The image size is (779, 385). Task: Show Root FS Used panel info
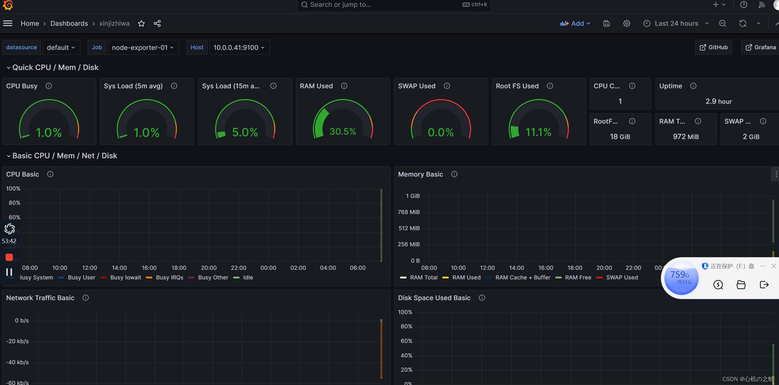pyautogui.click(x=550, y=86)
